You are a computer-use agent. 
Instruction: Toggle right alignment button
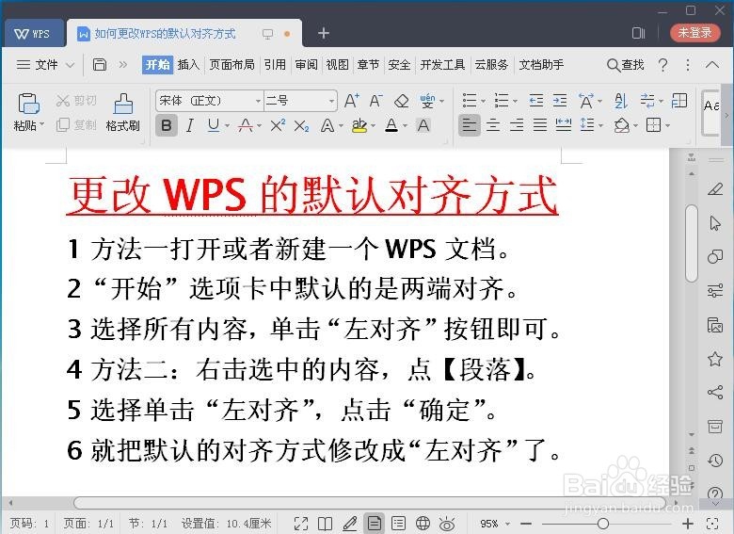pos(517,125)
